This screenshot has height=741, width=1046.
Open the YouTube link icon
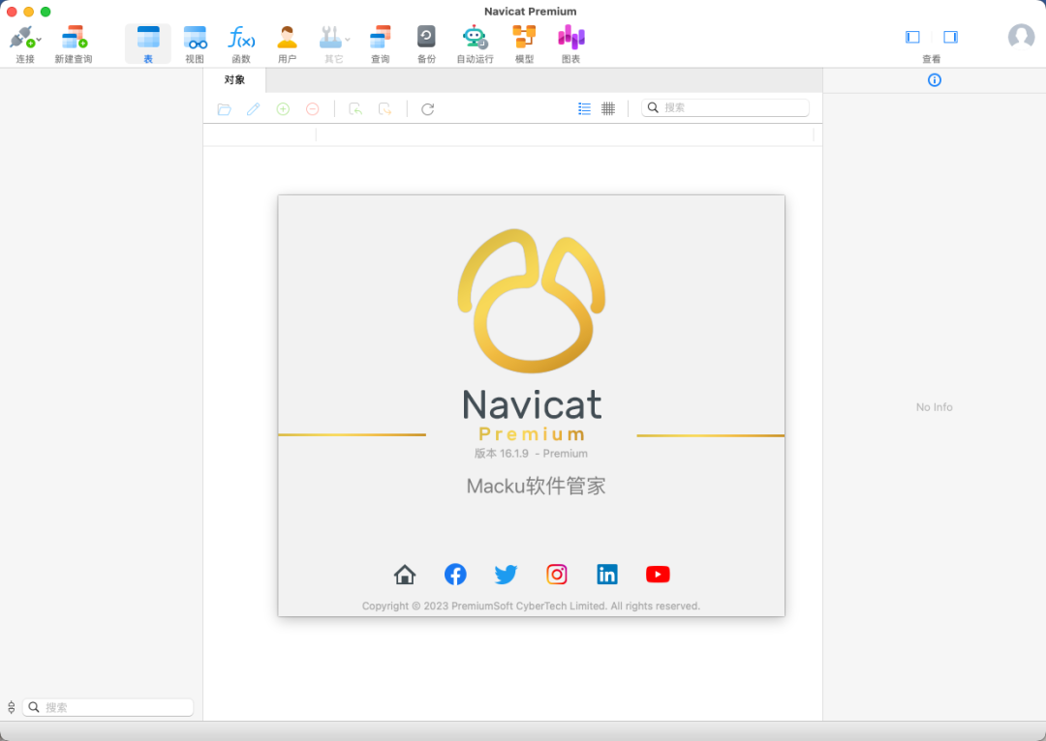[x=658, y=575]
